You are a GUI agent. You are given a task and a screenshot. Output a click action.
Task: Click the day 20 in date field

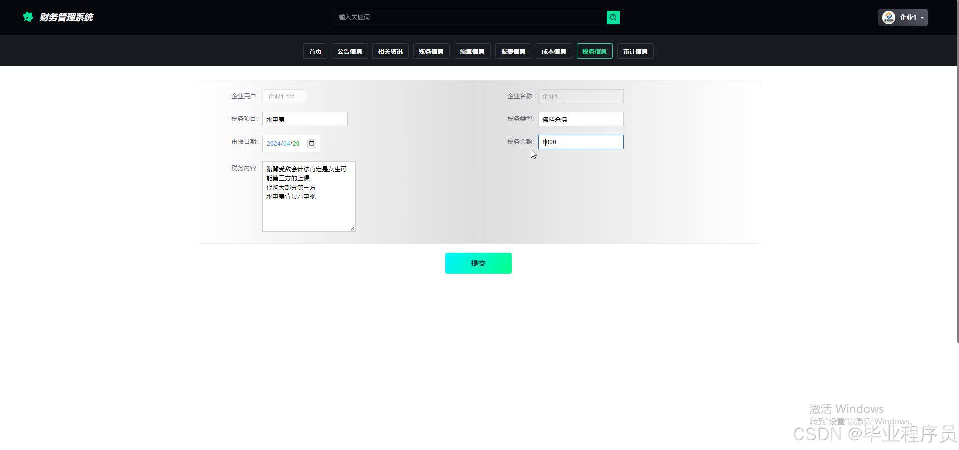click(296, 143)
